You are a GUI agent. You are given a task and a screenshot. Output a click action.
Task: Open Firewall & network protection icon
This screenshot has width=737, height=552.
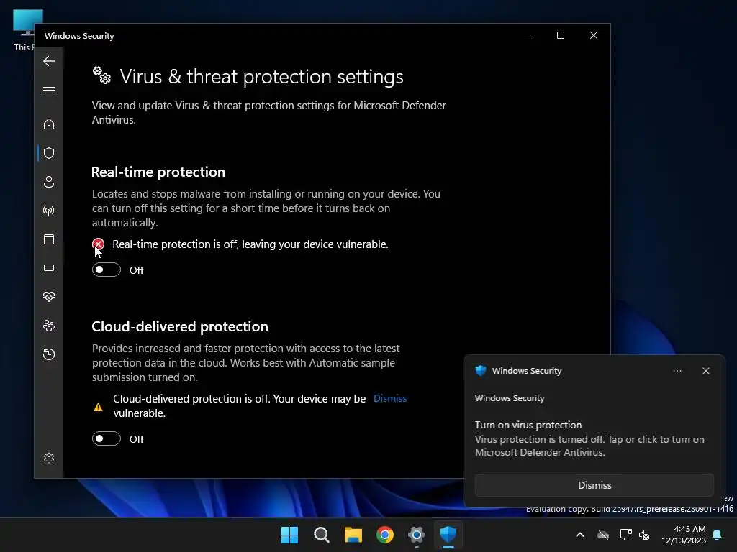click(49, 211)
